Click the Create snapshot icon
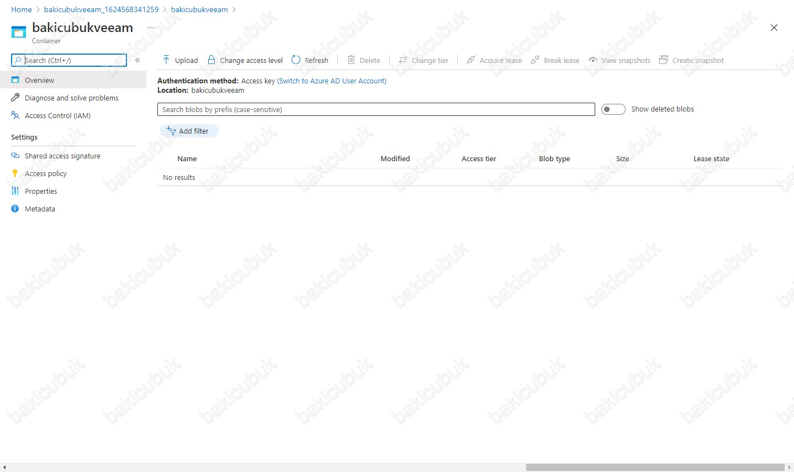The width and height of the screenshot is (794, 472). [x=664, y=60]
